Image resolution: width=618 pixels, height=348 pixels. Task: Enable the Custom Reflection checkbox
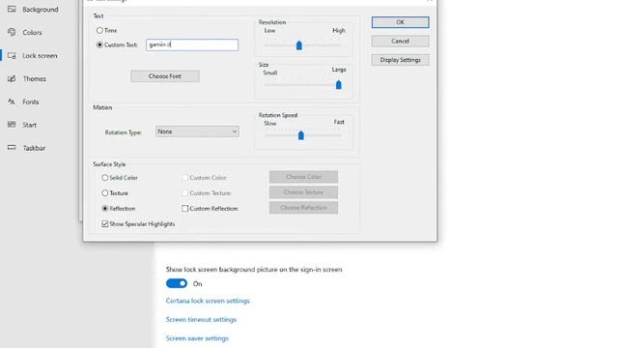pos(184,209)
